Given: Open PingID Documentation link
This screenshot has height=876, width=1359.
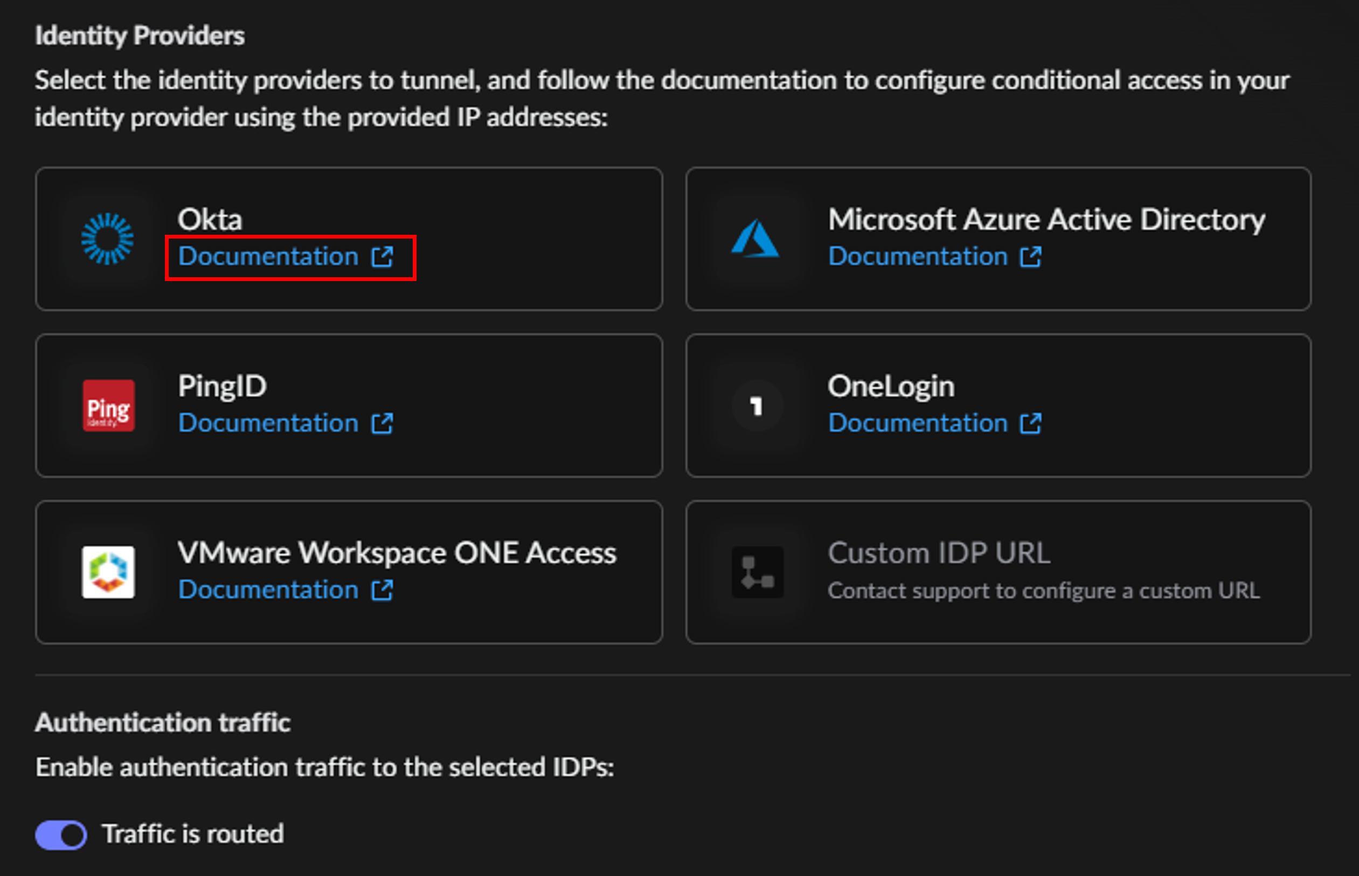Looking at the screenshot, I should tap(268, 423).
